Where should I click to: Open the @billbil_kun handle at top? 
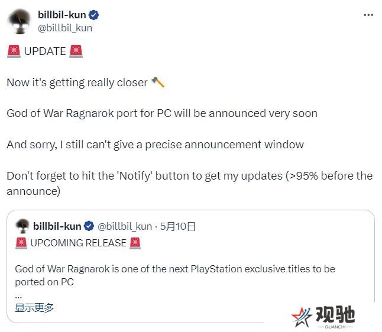click(x=65, y=28)
